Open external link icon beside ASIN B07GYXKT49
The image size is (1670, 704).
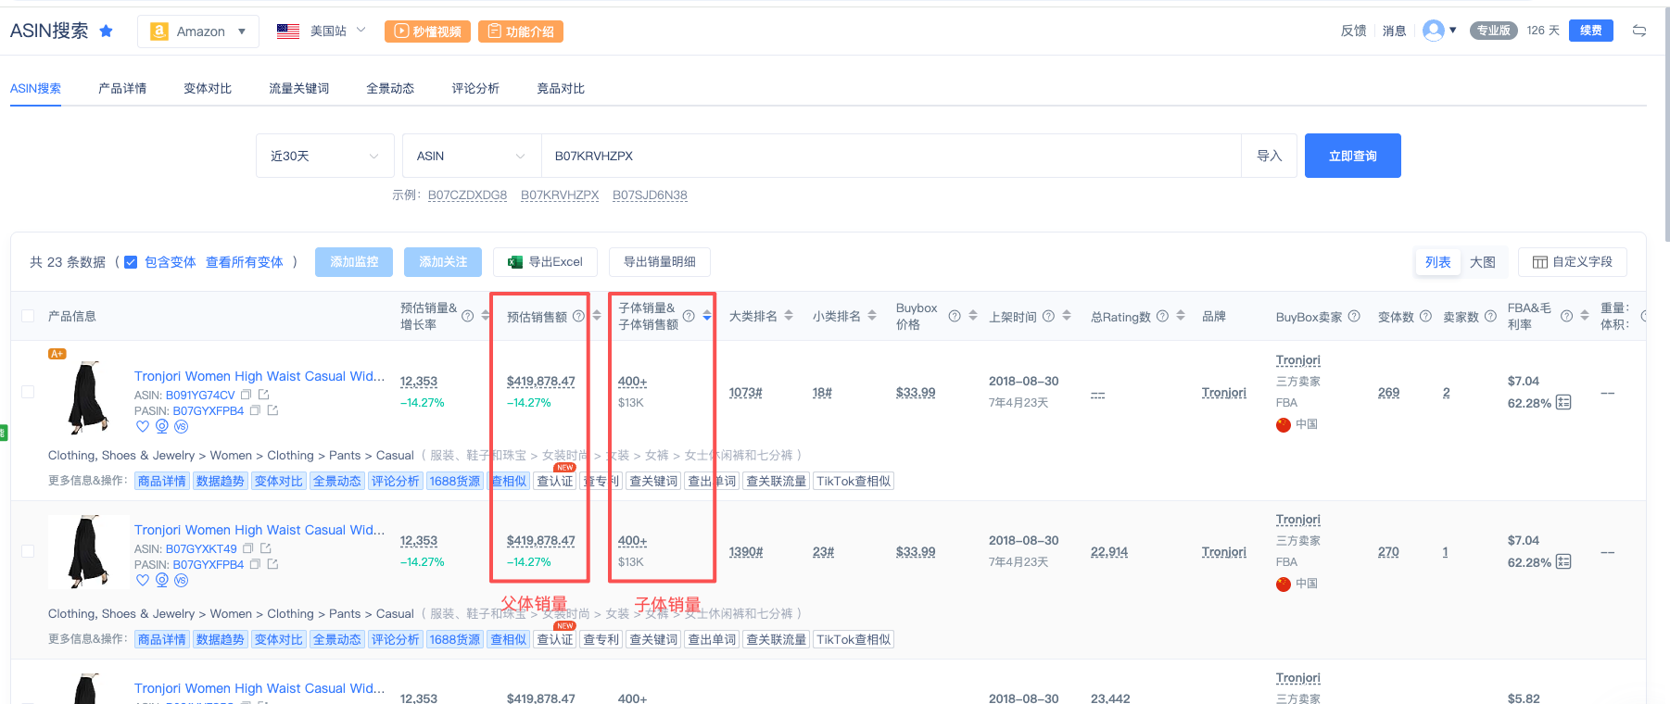266,548
